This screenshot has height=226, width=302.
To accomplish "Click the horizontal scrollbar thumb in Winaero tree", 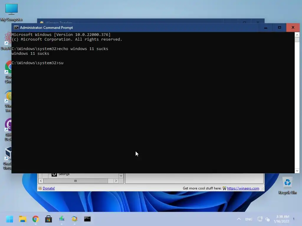I will coord(75,181).
